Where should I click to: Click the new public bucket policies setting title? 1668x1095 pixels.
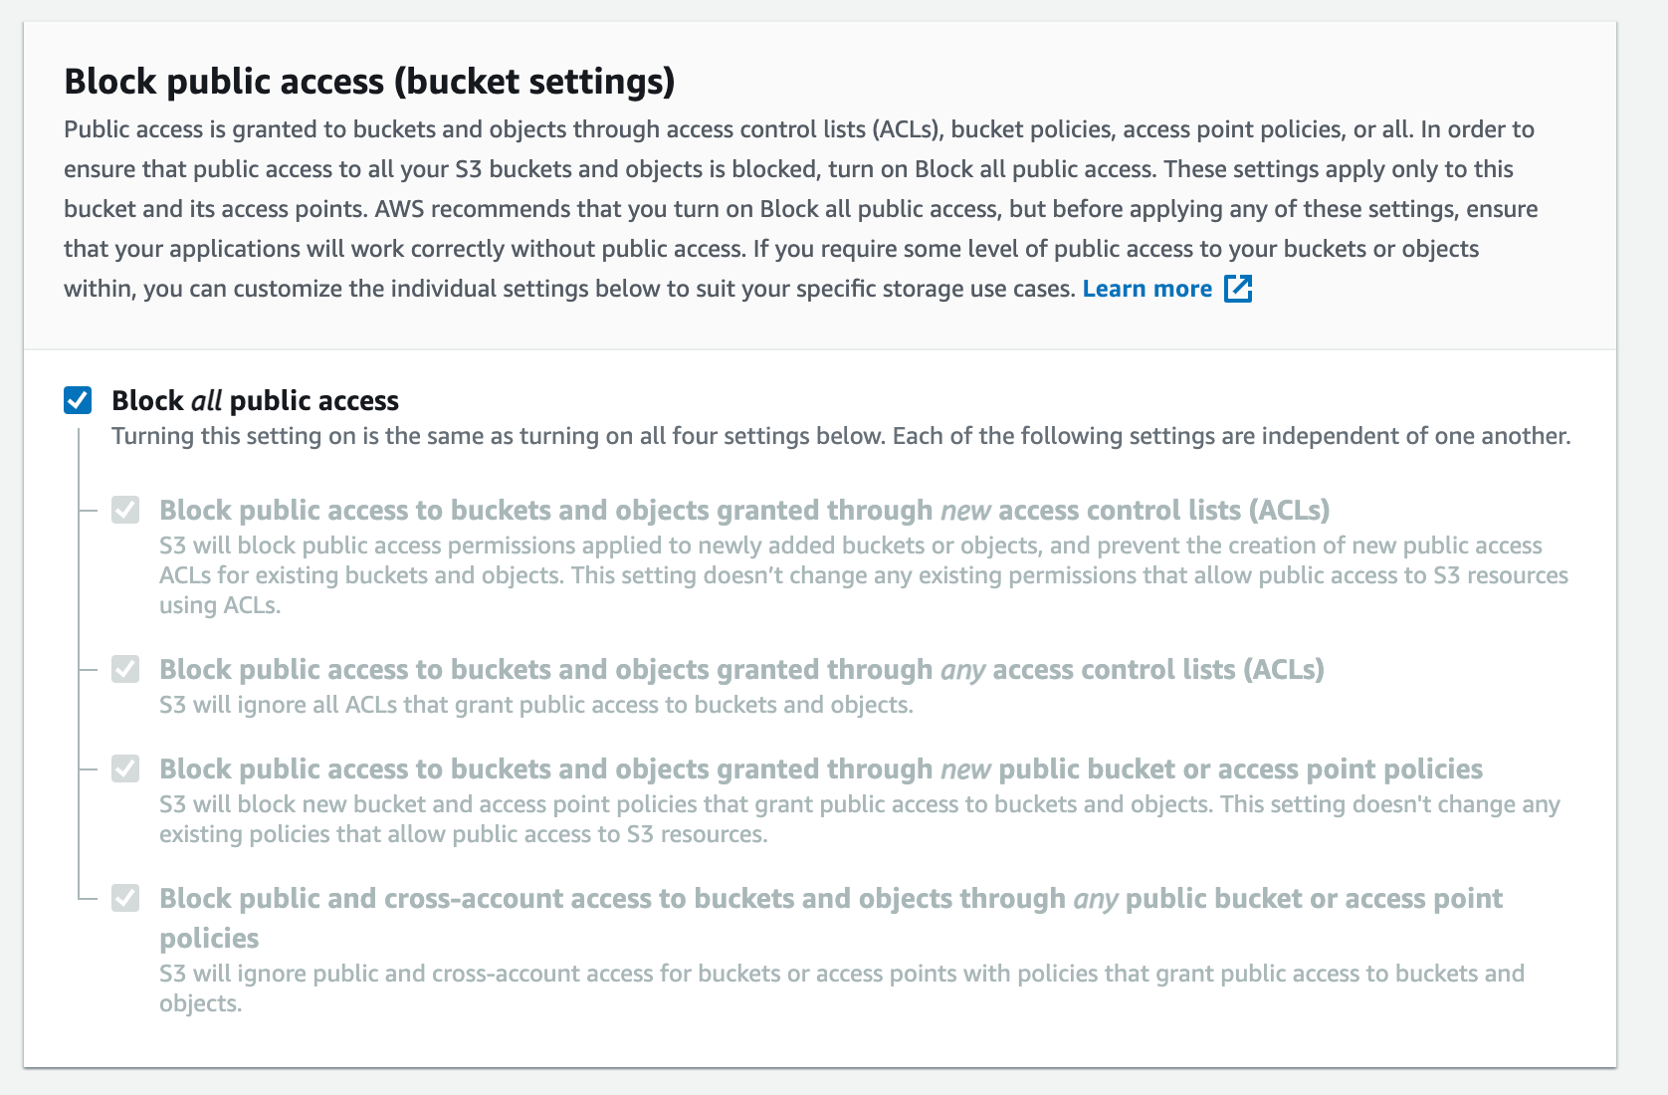(x=821, y=768)
